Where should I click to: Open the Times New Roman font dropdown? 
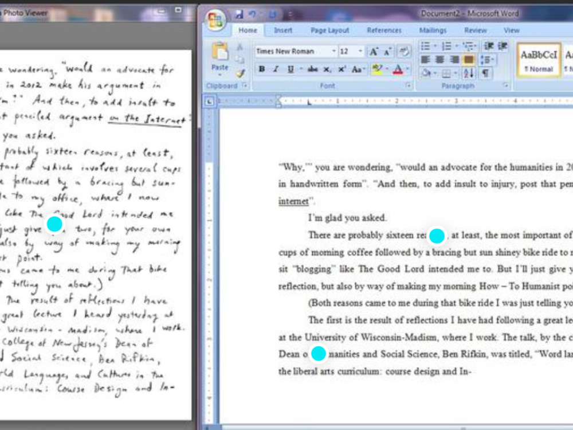click(333, 51)
